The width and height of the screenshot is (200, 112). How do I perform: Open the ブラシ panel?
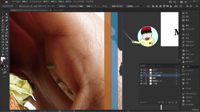[x=186, y=83]
